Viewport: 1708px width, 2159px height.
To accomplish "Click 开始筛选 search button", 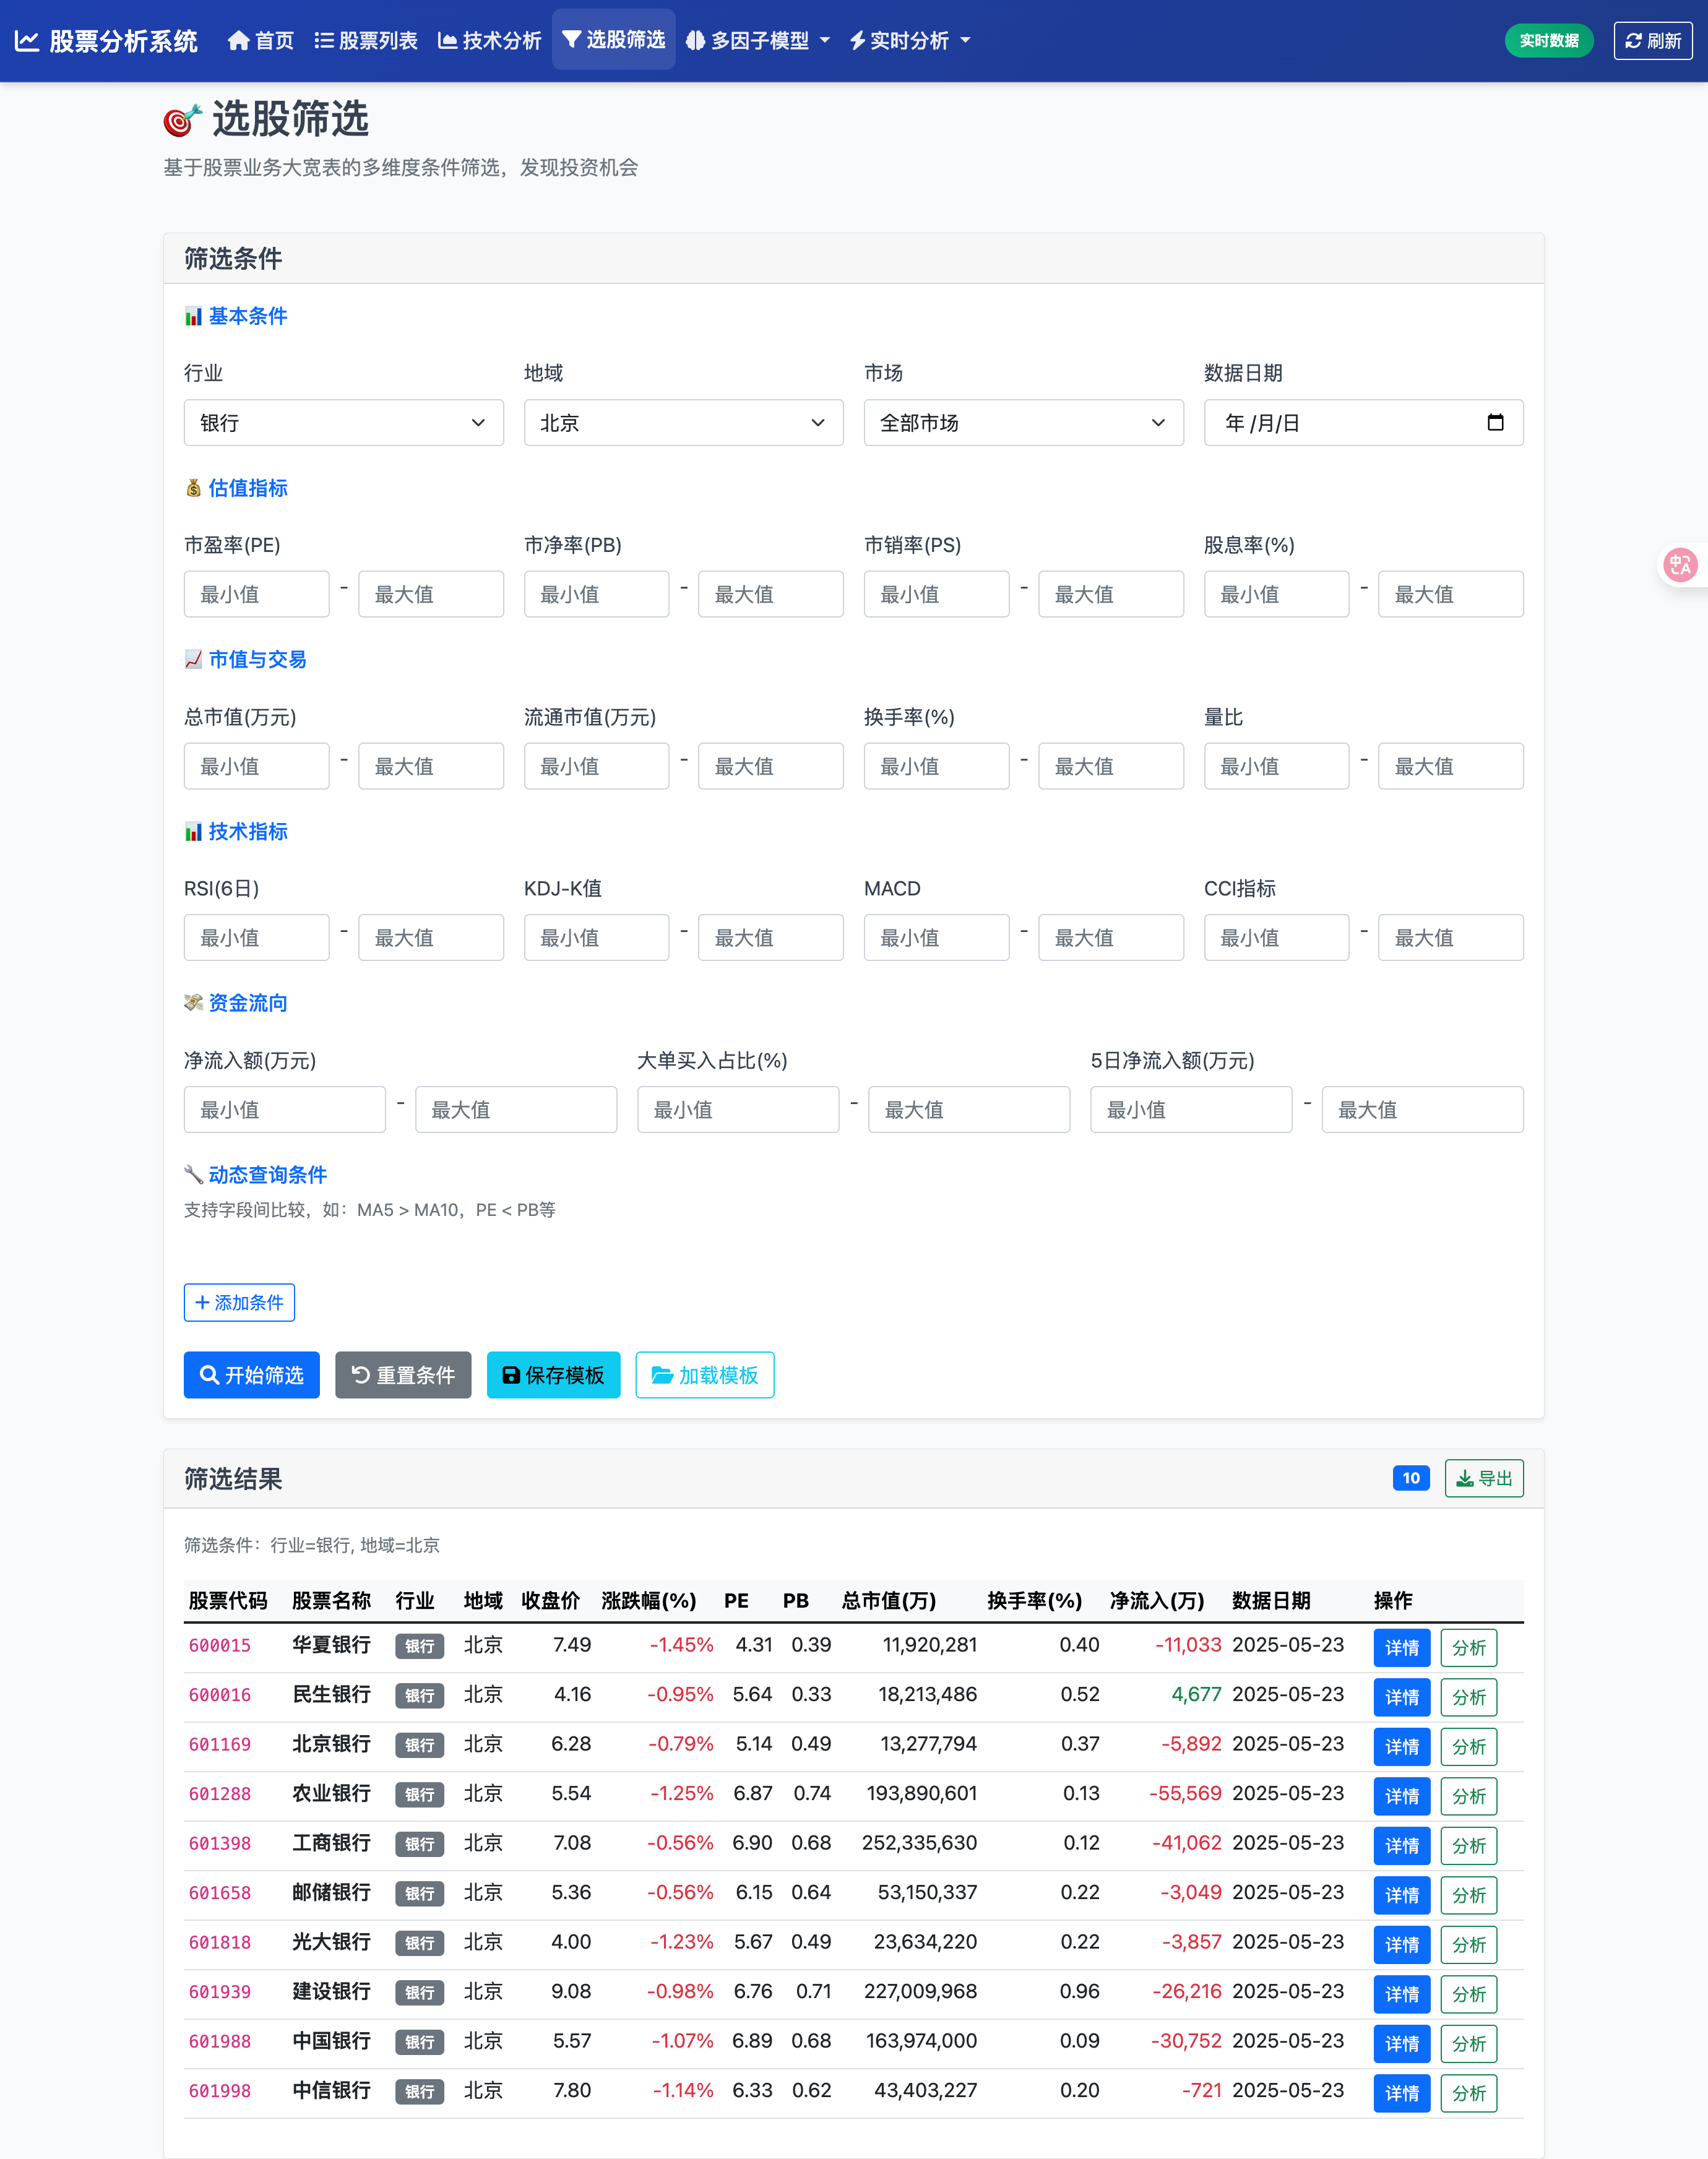I will point(251,1375).
